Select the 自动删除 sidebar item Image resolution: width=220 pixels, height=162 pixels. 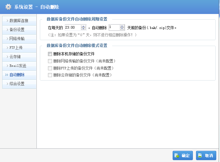click(19, 75)
